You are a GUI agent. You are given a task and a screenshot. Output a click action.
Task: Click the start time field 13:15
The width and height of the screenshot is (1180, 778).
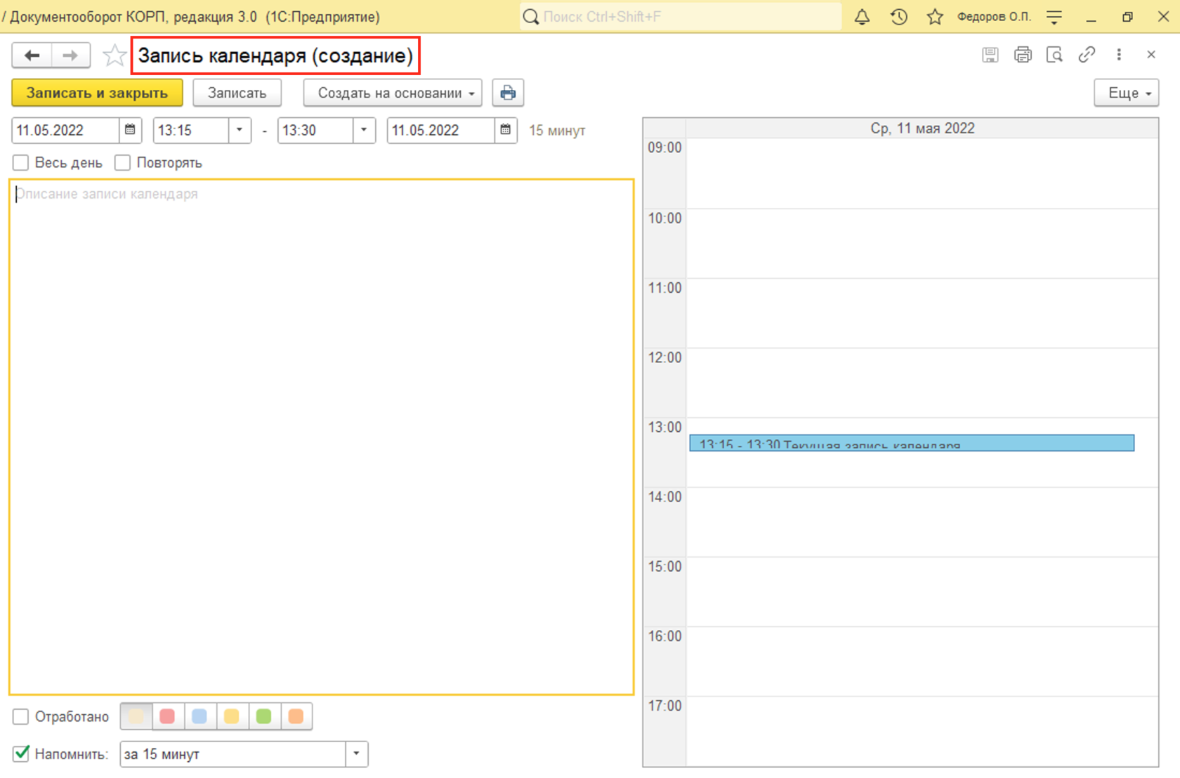tap(191, 130)
